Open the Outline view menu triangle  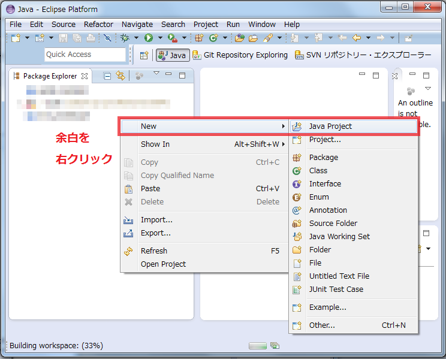(428, 89)
